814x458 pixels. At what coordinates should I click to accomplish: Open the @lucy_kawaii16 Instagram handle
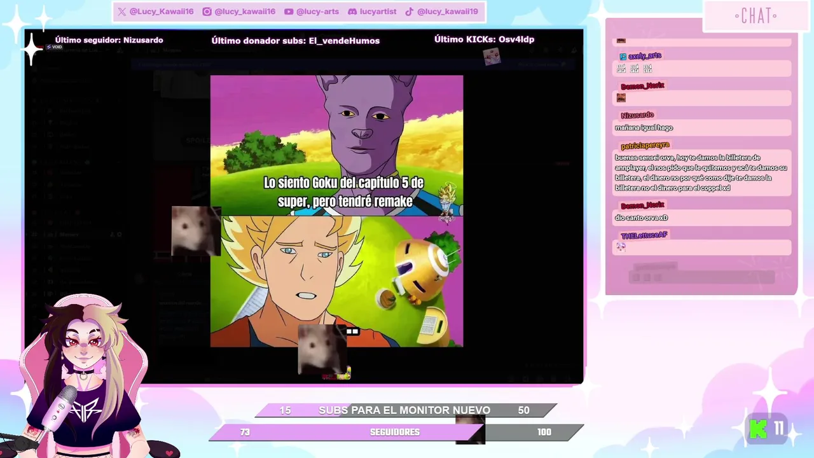[x=245, y=11]
